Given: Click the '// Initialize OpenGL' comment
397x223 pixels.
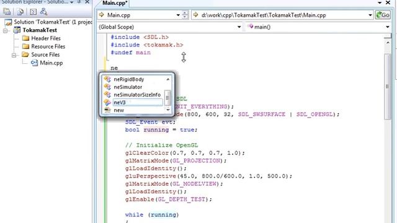Looking at the screenshot, I should 161,145.
